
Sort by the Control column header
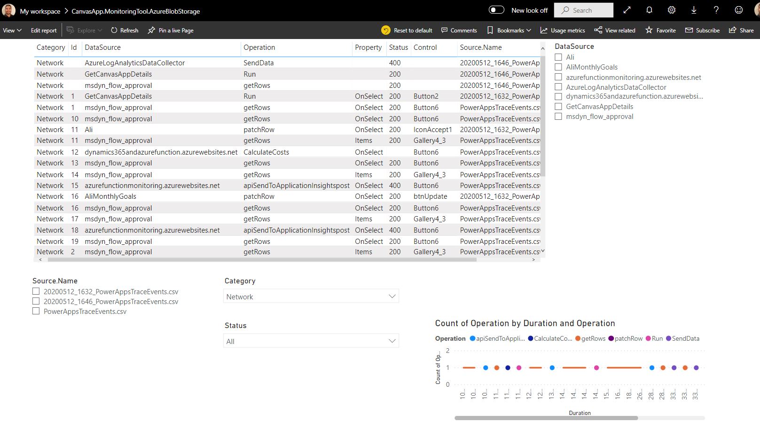[x=425, y=47]
